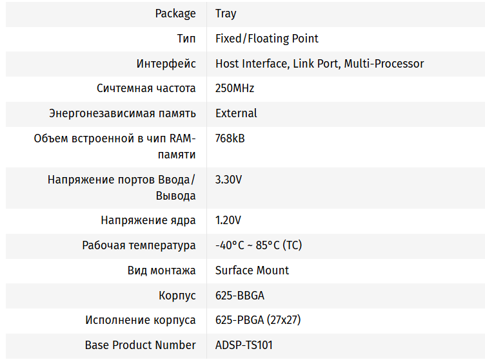The image size is (485, 360).
Task: Click the "Surface Mount" mounting value
Action: coord(252,270)
